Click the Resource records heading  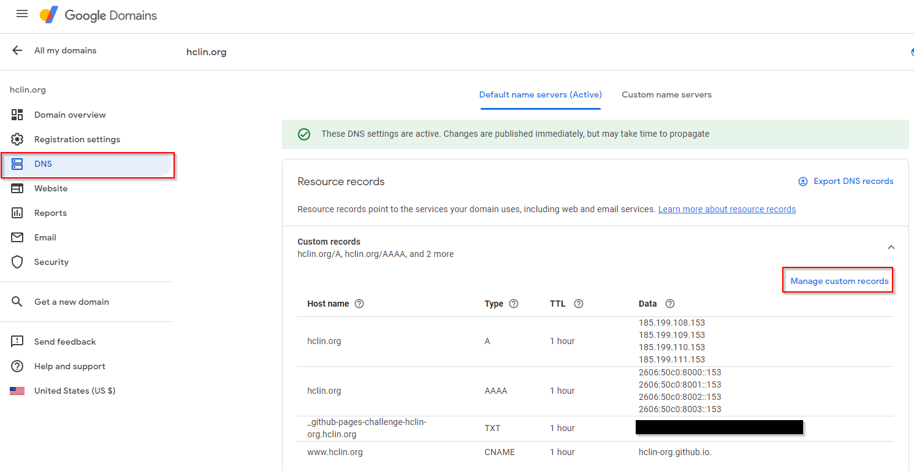point(341,182)
